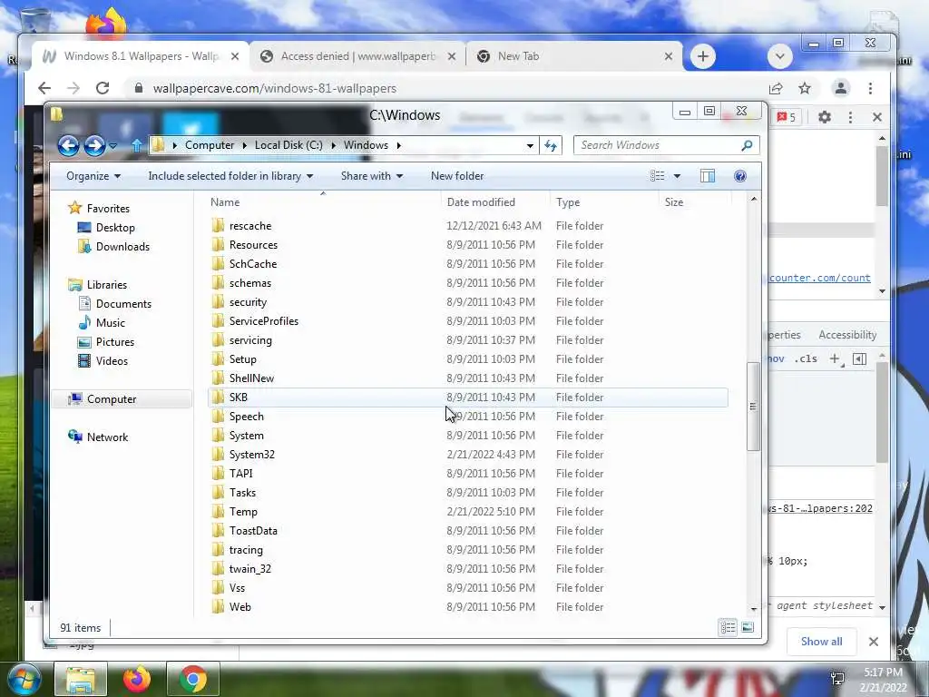929x697 pixels.
Task: Reload the Chrome page
Action: coord(103,88)
